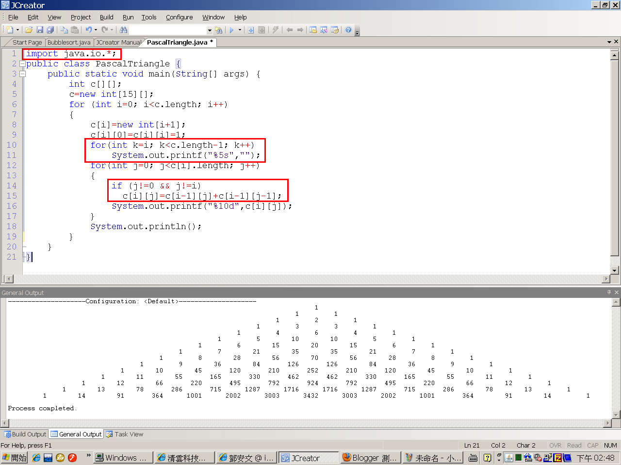Viewport: 621px width, 465px height.
Task: Click the taskbar clock showing 02:48
Action: pos(596,458)
